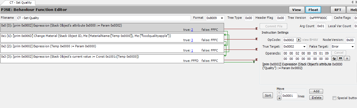Click the Sort button
The height and width of the screenshot is (108, 357).
pos(268,95)
